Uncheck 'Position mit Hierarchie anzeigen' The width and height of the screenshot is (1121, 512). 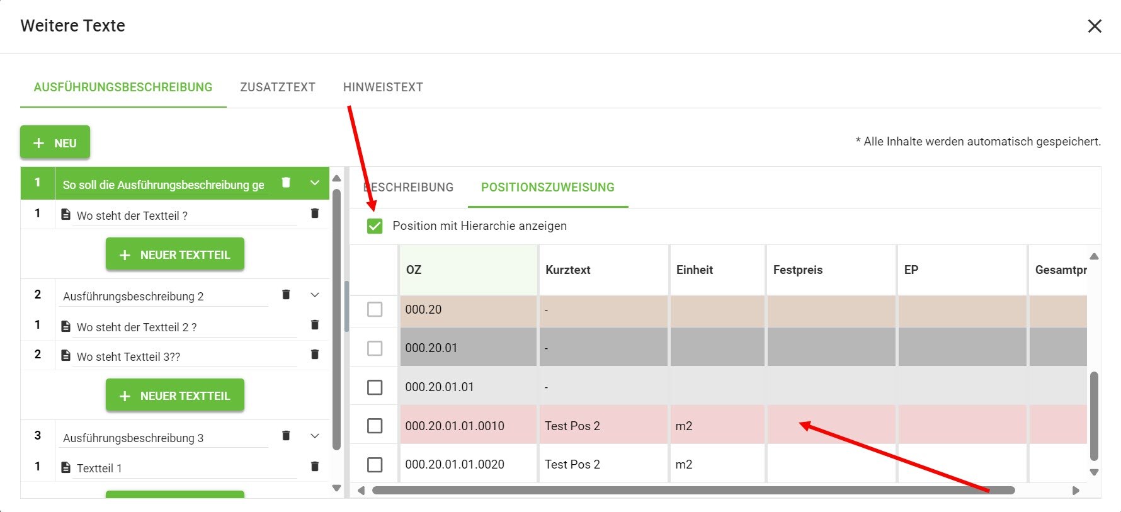[x=375, y=226]
